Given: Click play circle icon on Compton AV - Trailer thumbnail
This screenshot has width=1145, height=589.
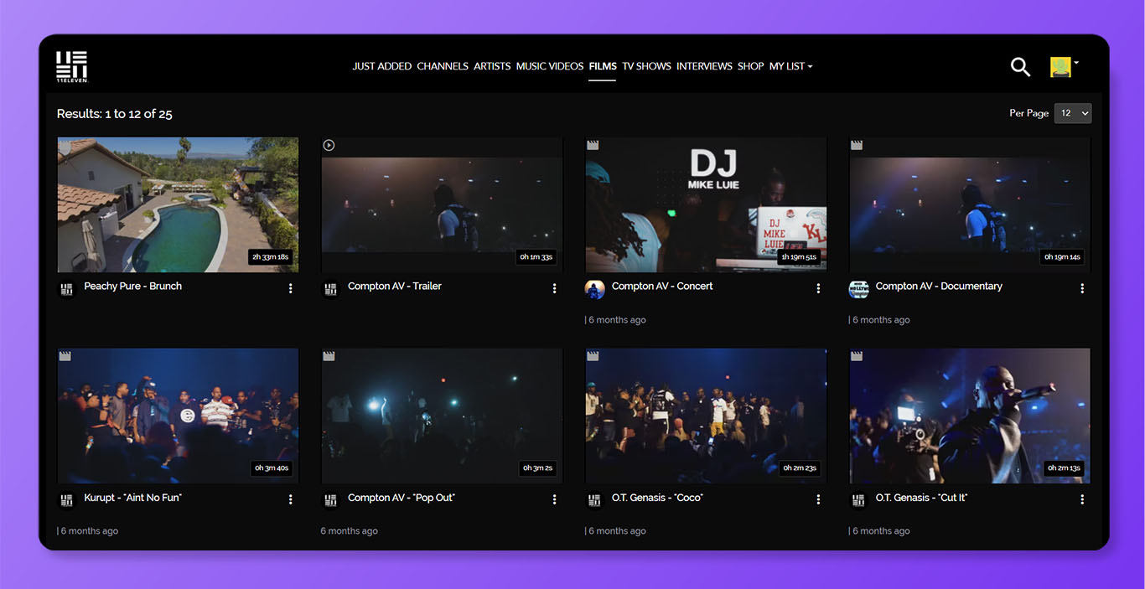Looking at the screenshot, I should click(x=329, y=145).
